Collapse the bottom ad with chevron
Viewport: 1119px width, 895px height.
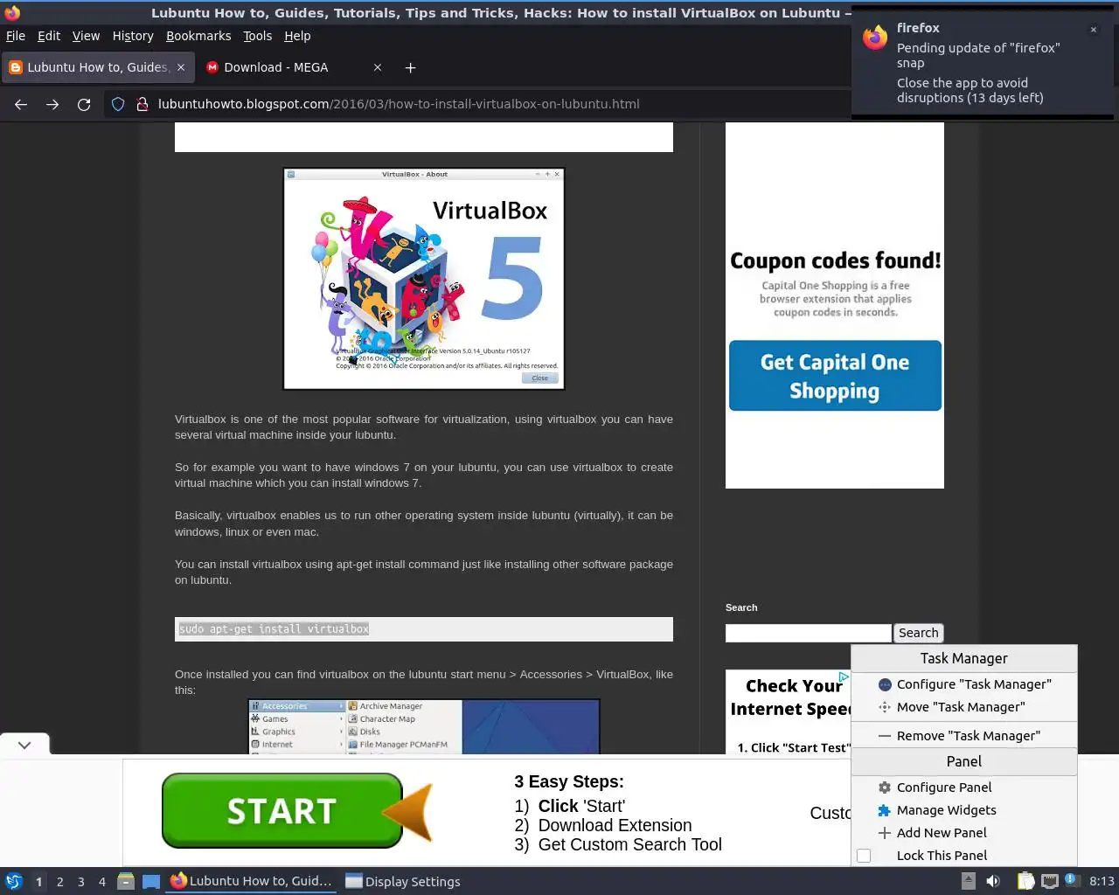coord(24,745)
